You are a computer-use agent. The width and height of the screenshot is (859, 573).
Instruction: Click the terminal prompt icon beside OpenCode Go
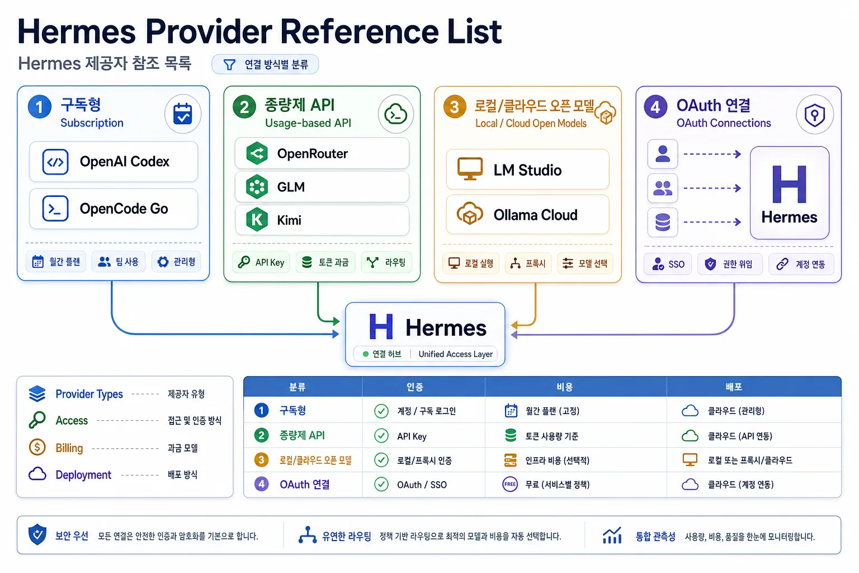(55, 209)
